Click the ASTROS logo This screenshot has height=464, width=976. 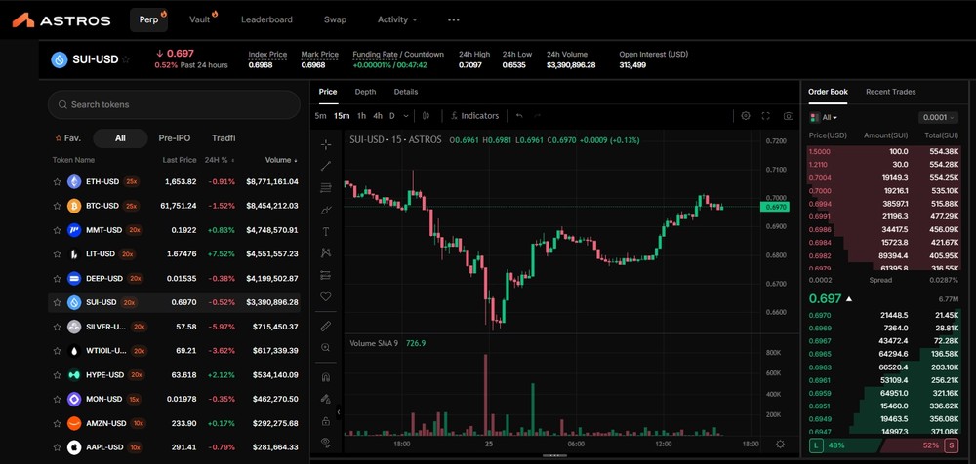pyautogui.click(x=61, y=19)
